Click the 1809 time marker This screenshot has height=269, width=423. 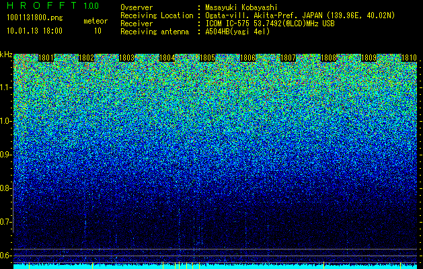[x=369, y=58]
